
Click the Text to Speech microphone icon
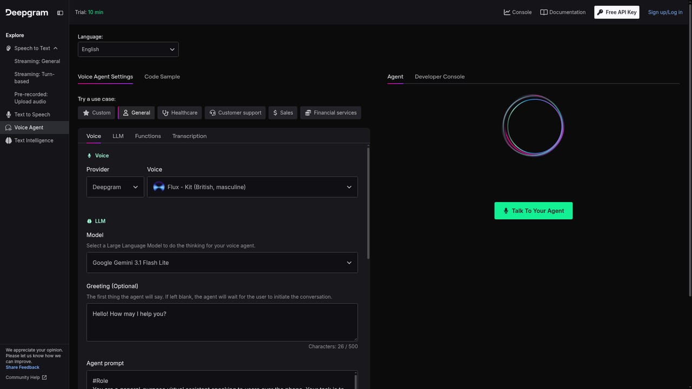pyautogui.click(x=9, y=115)
